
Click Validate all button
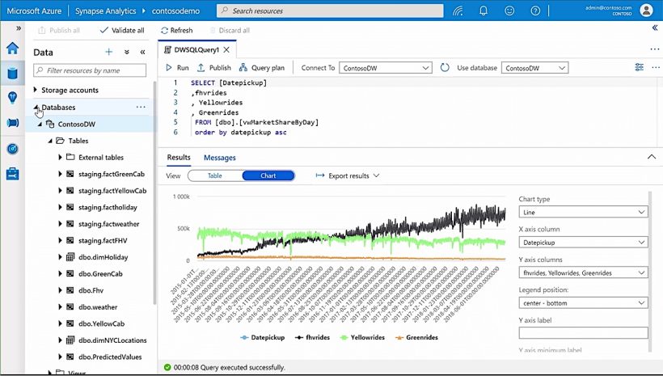122,30
